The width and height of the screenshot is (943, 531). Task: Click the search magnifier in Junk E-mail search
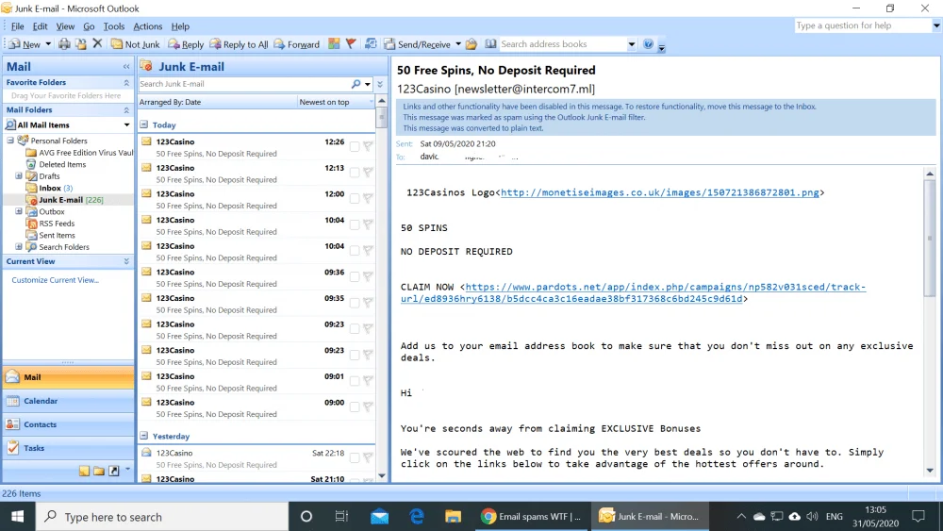[356, 84]
